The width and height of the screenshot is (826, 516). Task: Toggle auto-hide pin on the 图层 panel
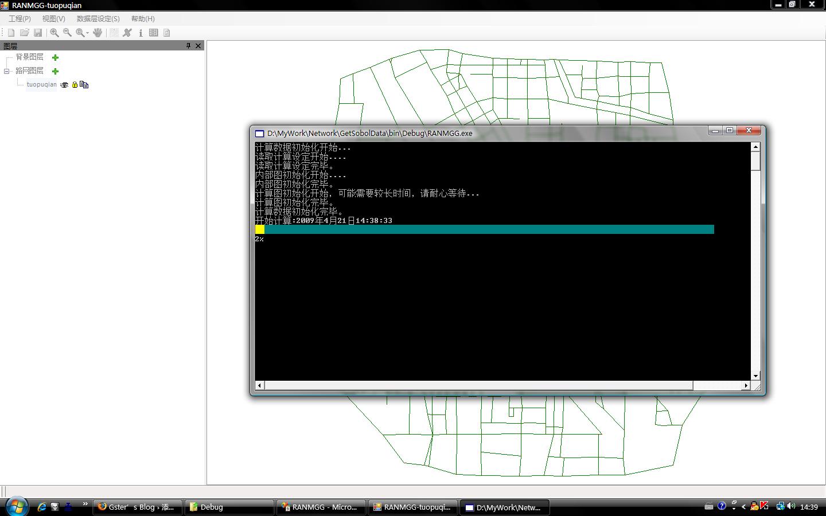pos(188,45)
